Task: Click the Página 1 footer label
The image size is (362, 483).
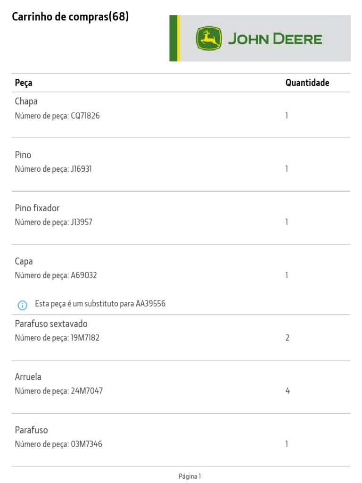Action: point(190,476)
